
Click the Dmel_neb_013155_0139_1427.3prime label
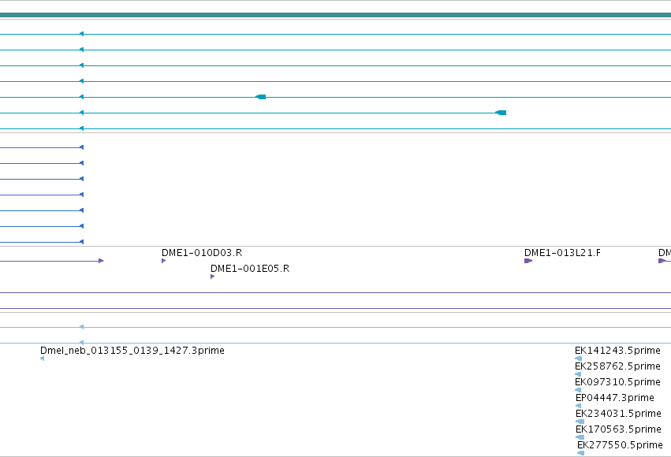(x=132, y=351)
